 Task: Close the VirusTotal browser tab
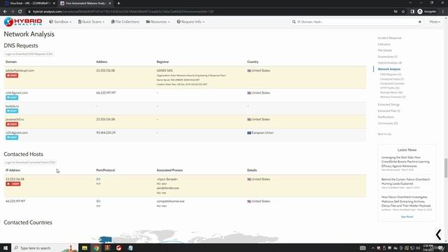tap(54, 3)
